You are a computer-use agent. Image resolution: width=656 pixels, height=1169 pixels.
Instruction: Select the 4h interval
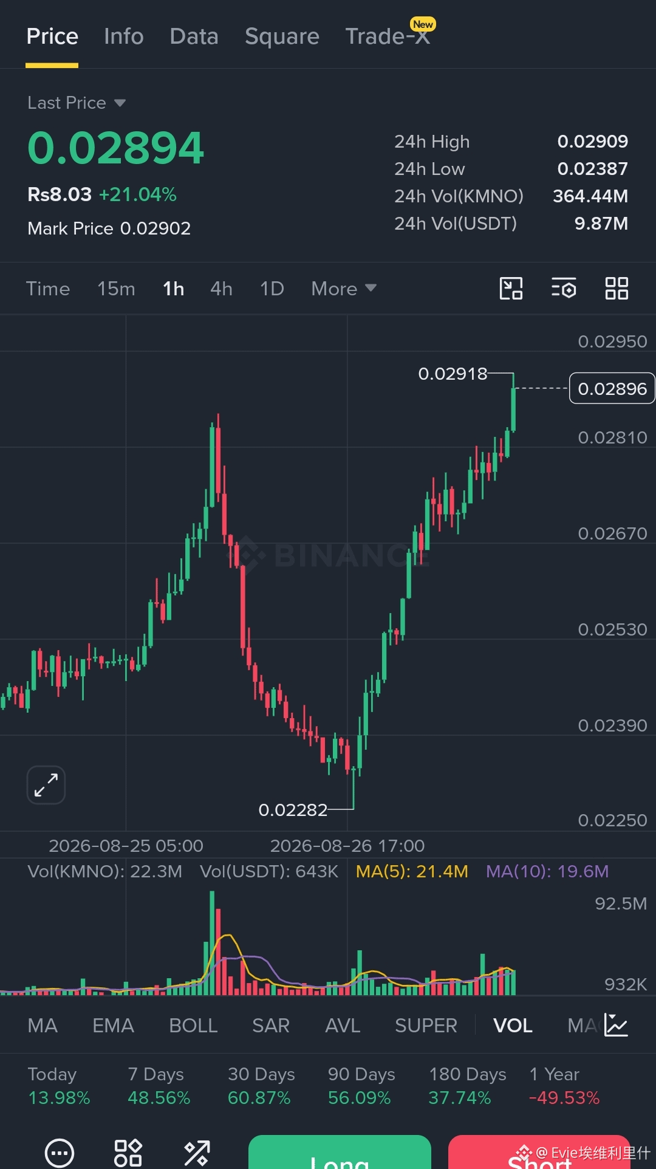point(222,289)
